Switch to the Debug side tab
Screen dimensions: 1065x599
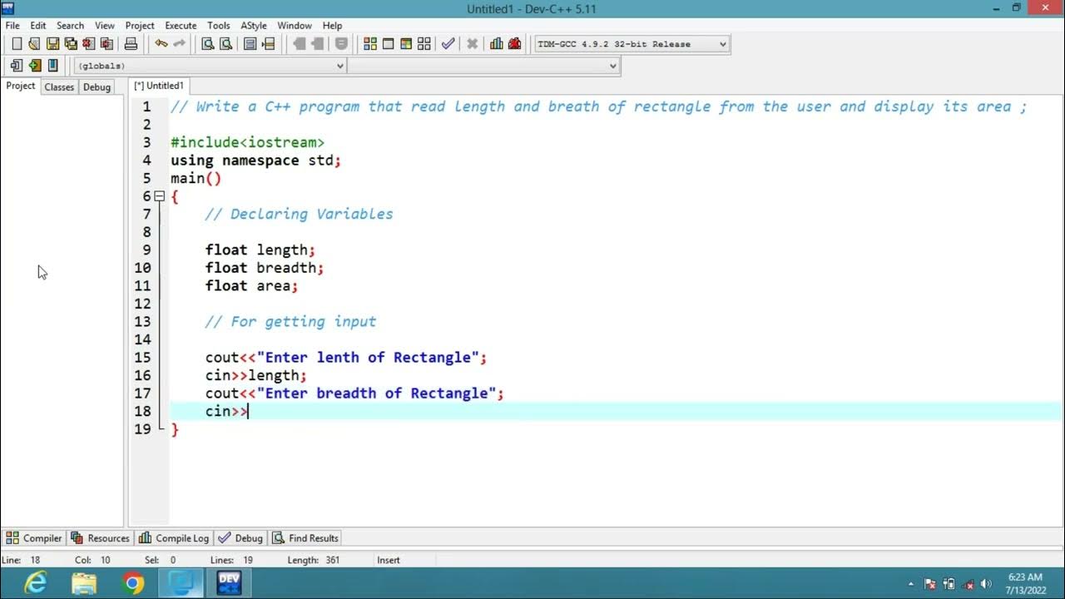[x=97, y=87]
